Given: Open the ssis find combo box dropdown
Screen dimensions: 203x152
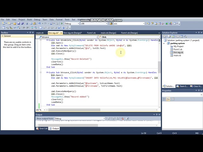Looking at the screenshot, I should [x=144, y=24].
